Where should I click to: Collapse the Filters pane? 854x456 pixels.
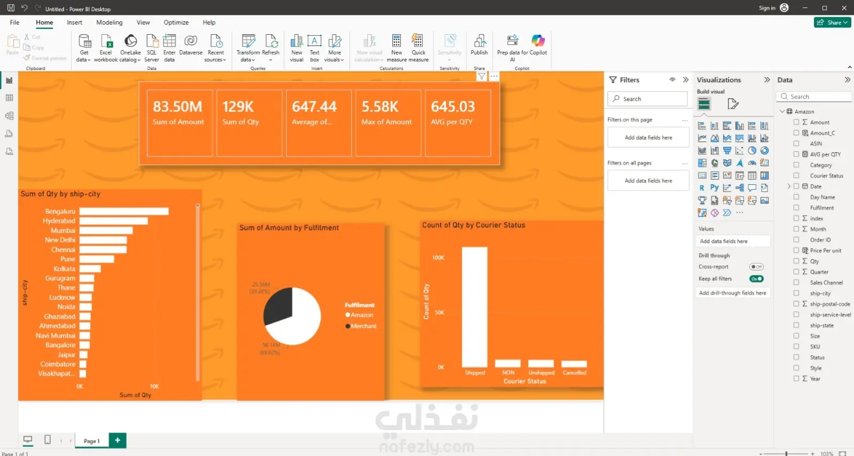[x=686, y=80]
